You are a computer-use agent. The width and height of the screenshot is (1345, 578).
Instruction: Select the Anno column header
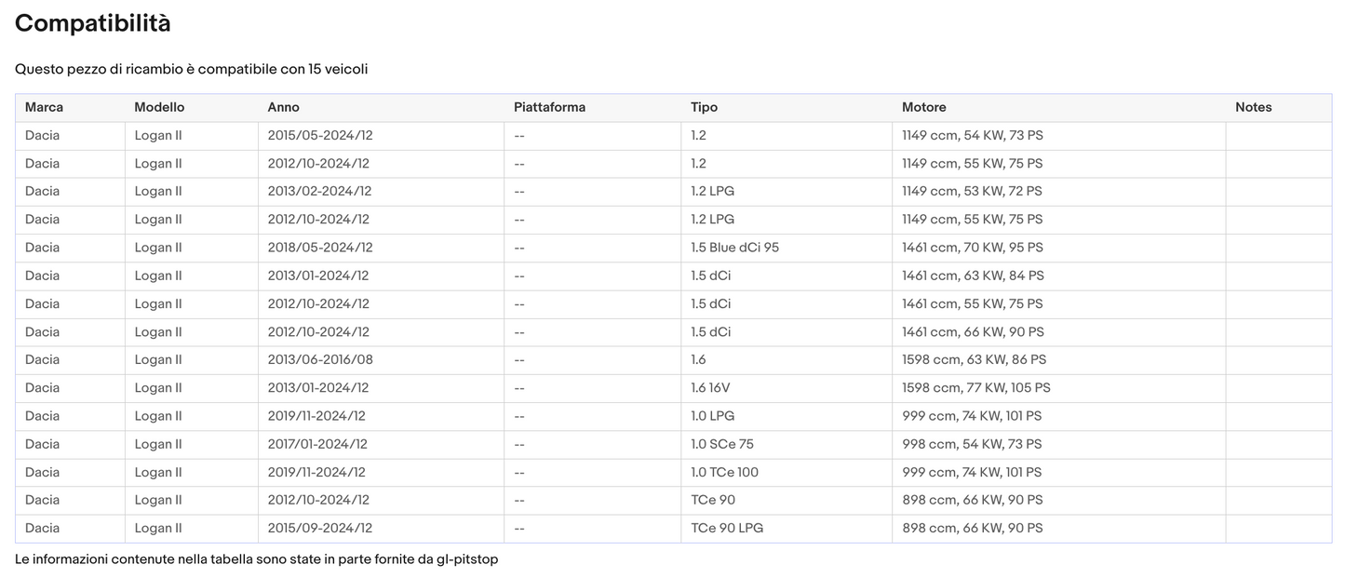coord(283,107)
